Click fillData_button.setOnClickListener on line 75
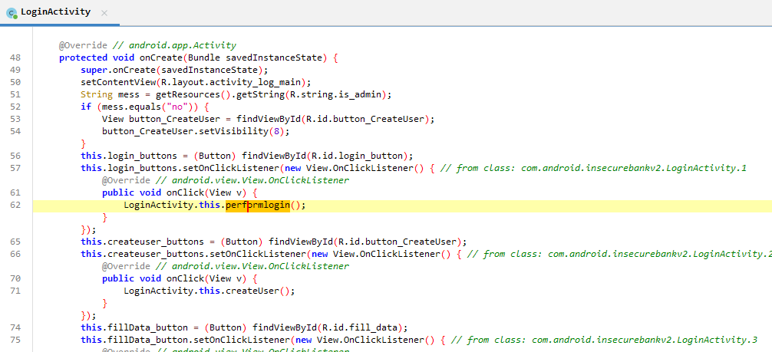The image size is (772, 352). 199,340
